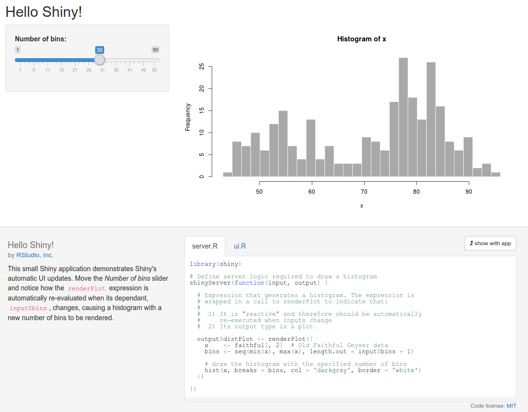This screenshot has height=412, width=528.
Task: Click the library(shiny) line in code
Action: tap(215, 264)
